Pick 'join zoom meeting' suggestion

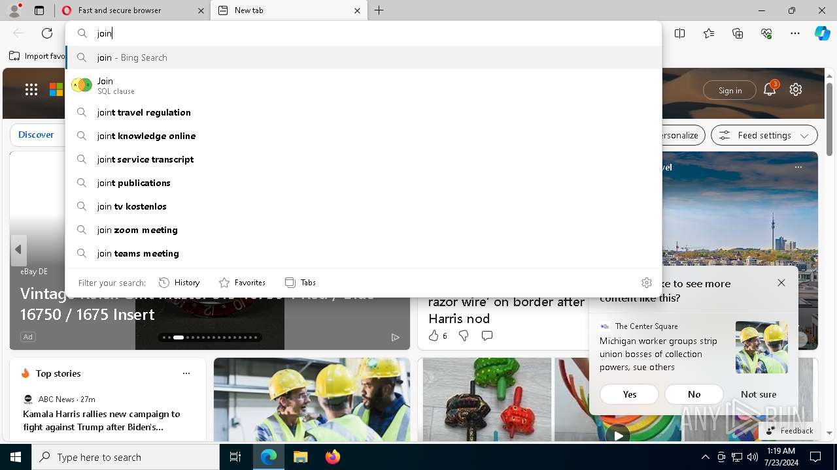[364, 230]
